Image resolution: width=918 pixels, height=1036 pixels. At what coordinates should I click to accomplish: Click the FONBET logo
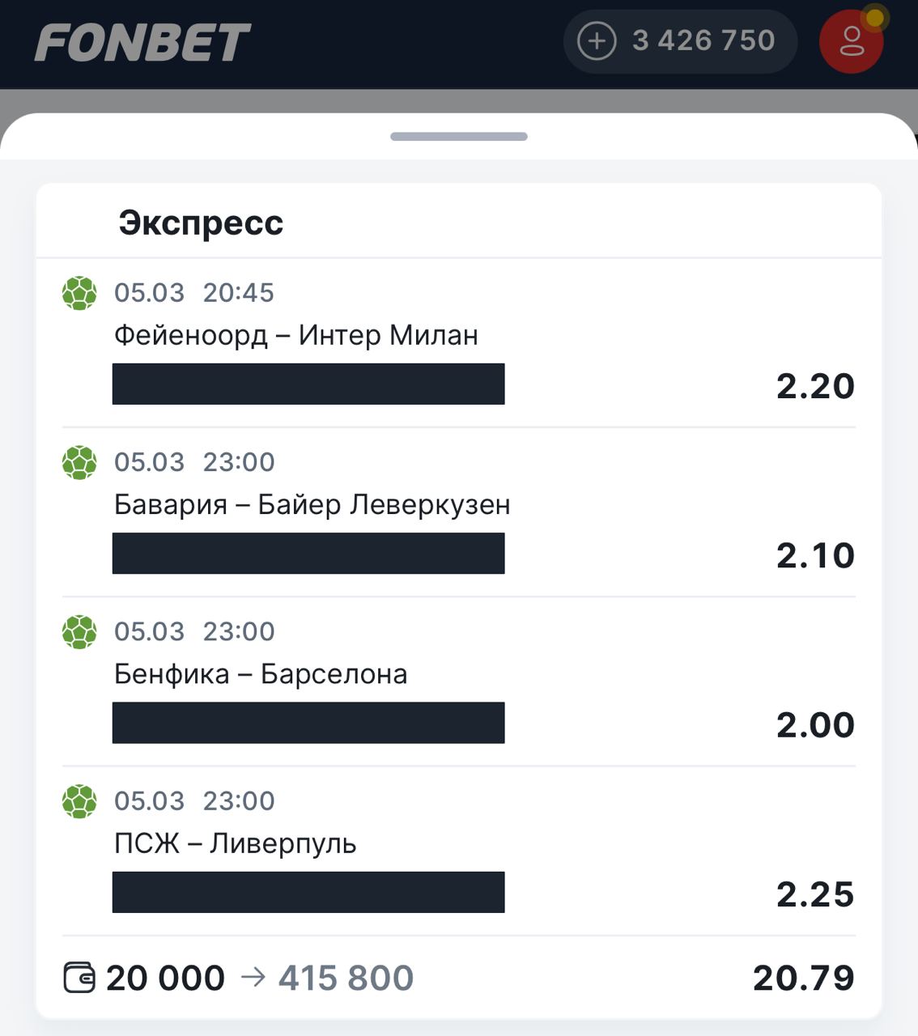coord(142,42)
